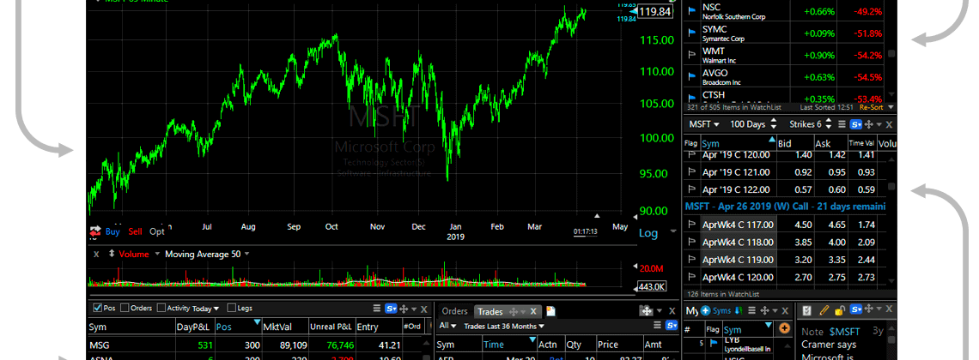Toggle the flag on NSC Norfolk Southern row
The height and width of the screenshot is (360, 979).
tap(691, 10)
